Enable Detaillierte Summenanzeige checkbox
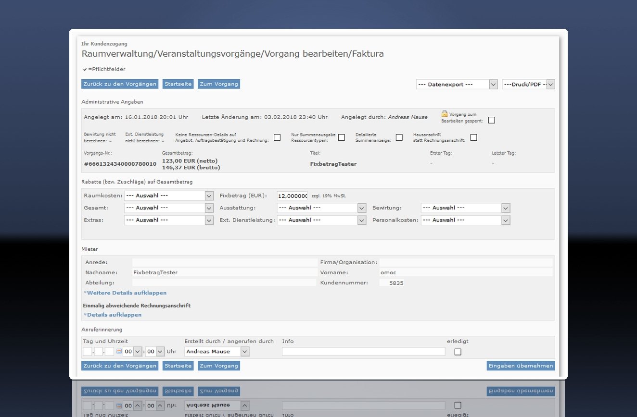The image size is (637, 417). click(399, 137)
